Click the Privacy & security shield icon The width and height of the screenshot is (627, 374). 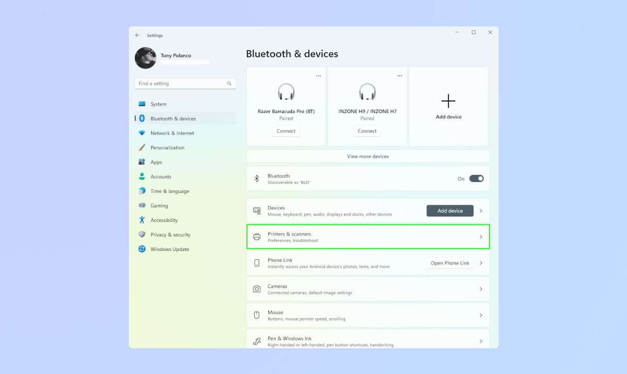click(142, 235)
